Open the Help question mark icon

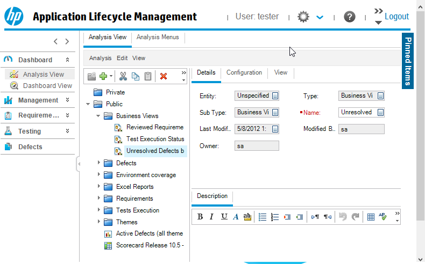coord(350,17)
